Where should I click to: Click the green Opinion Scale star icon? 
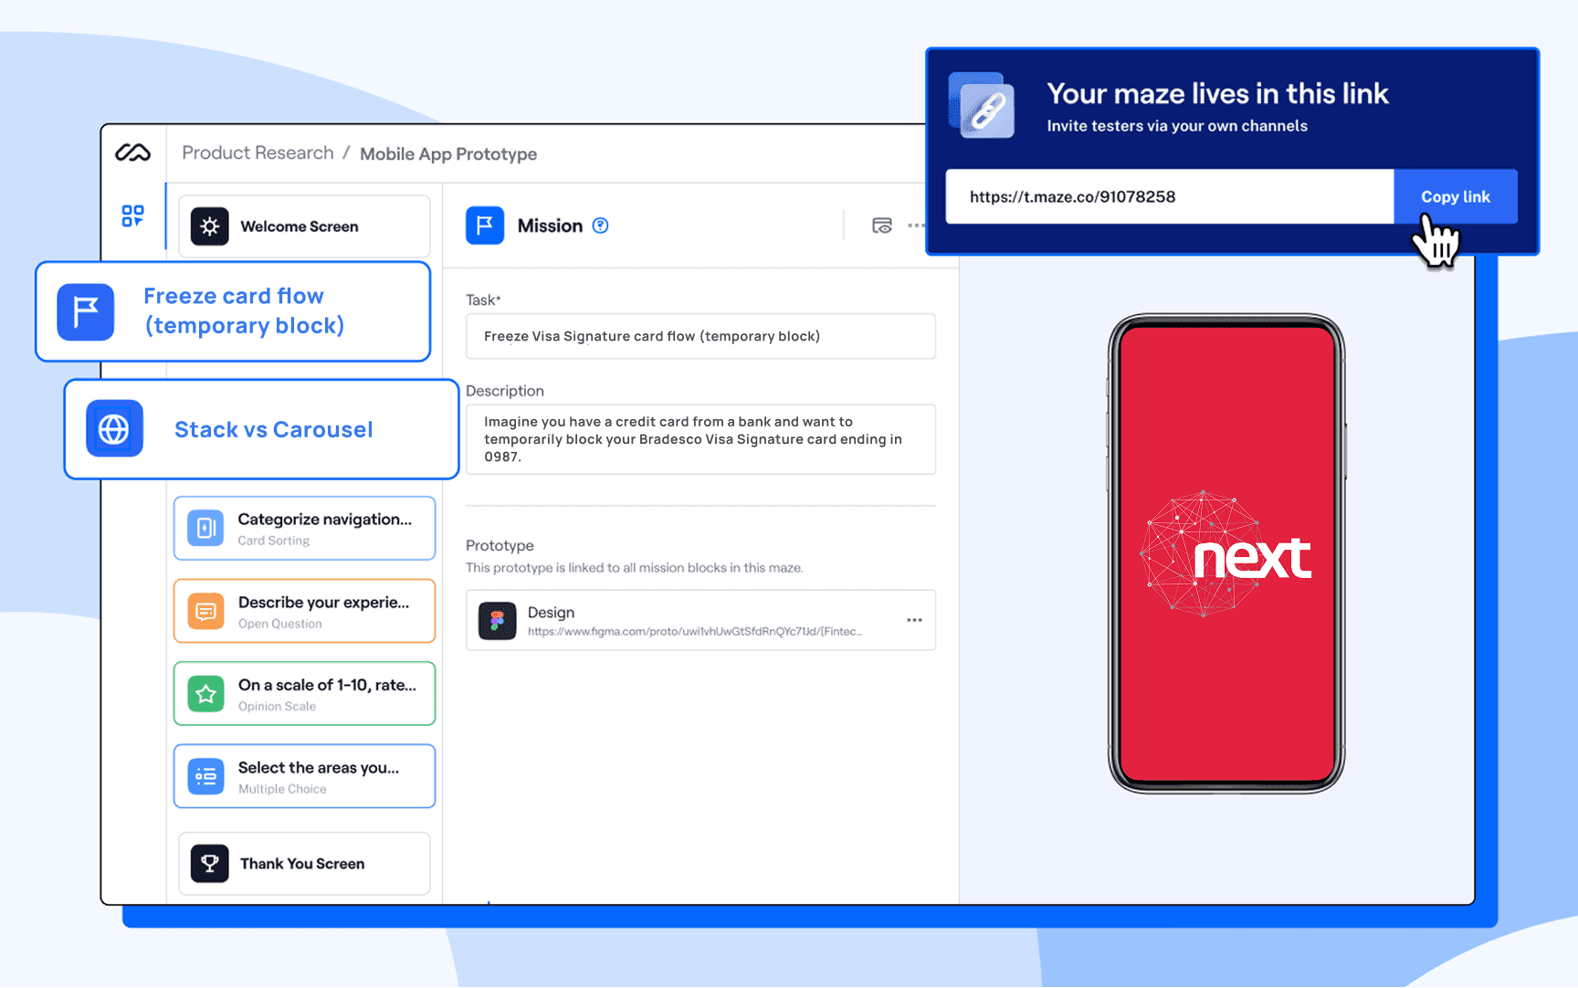coord(205,694)
